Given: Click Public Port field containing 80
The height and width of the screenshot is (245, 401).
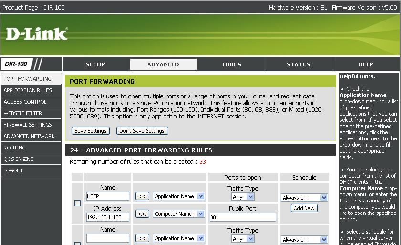Looking at the screenshot, I should 243,217.
